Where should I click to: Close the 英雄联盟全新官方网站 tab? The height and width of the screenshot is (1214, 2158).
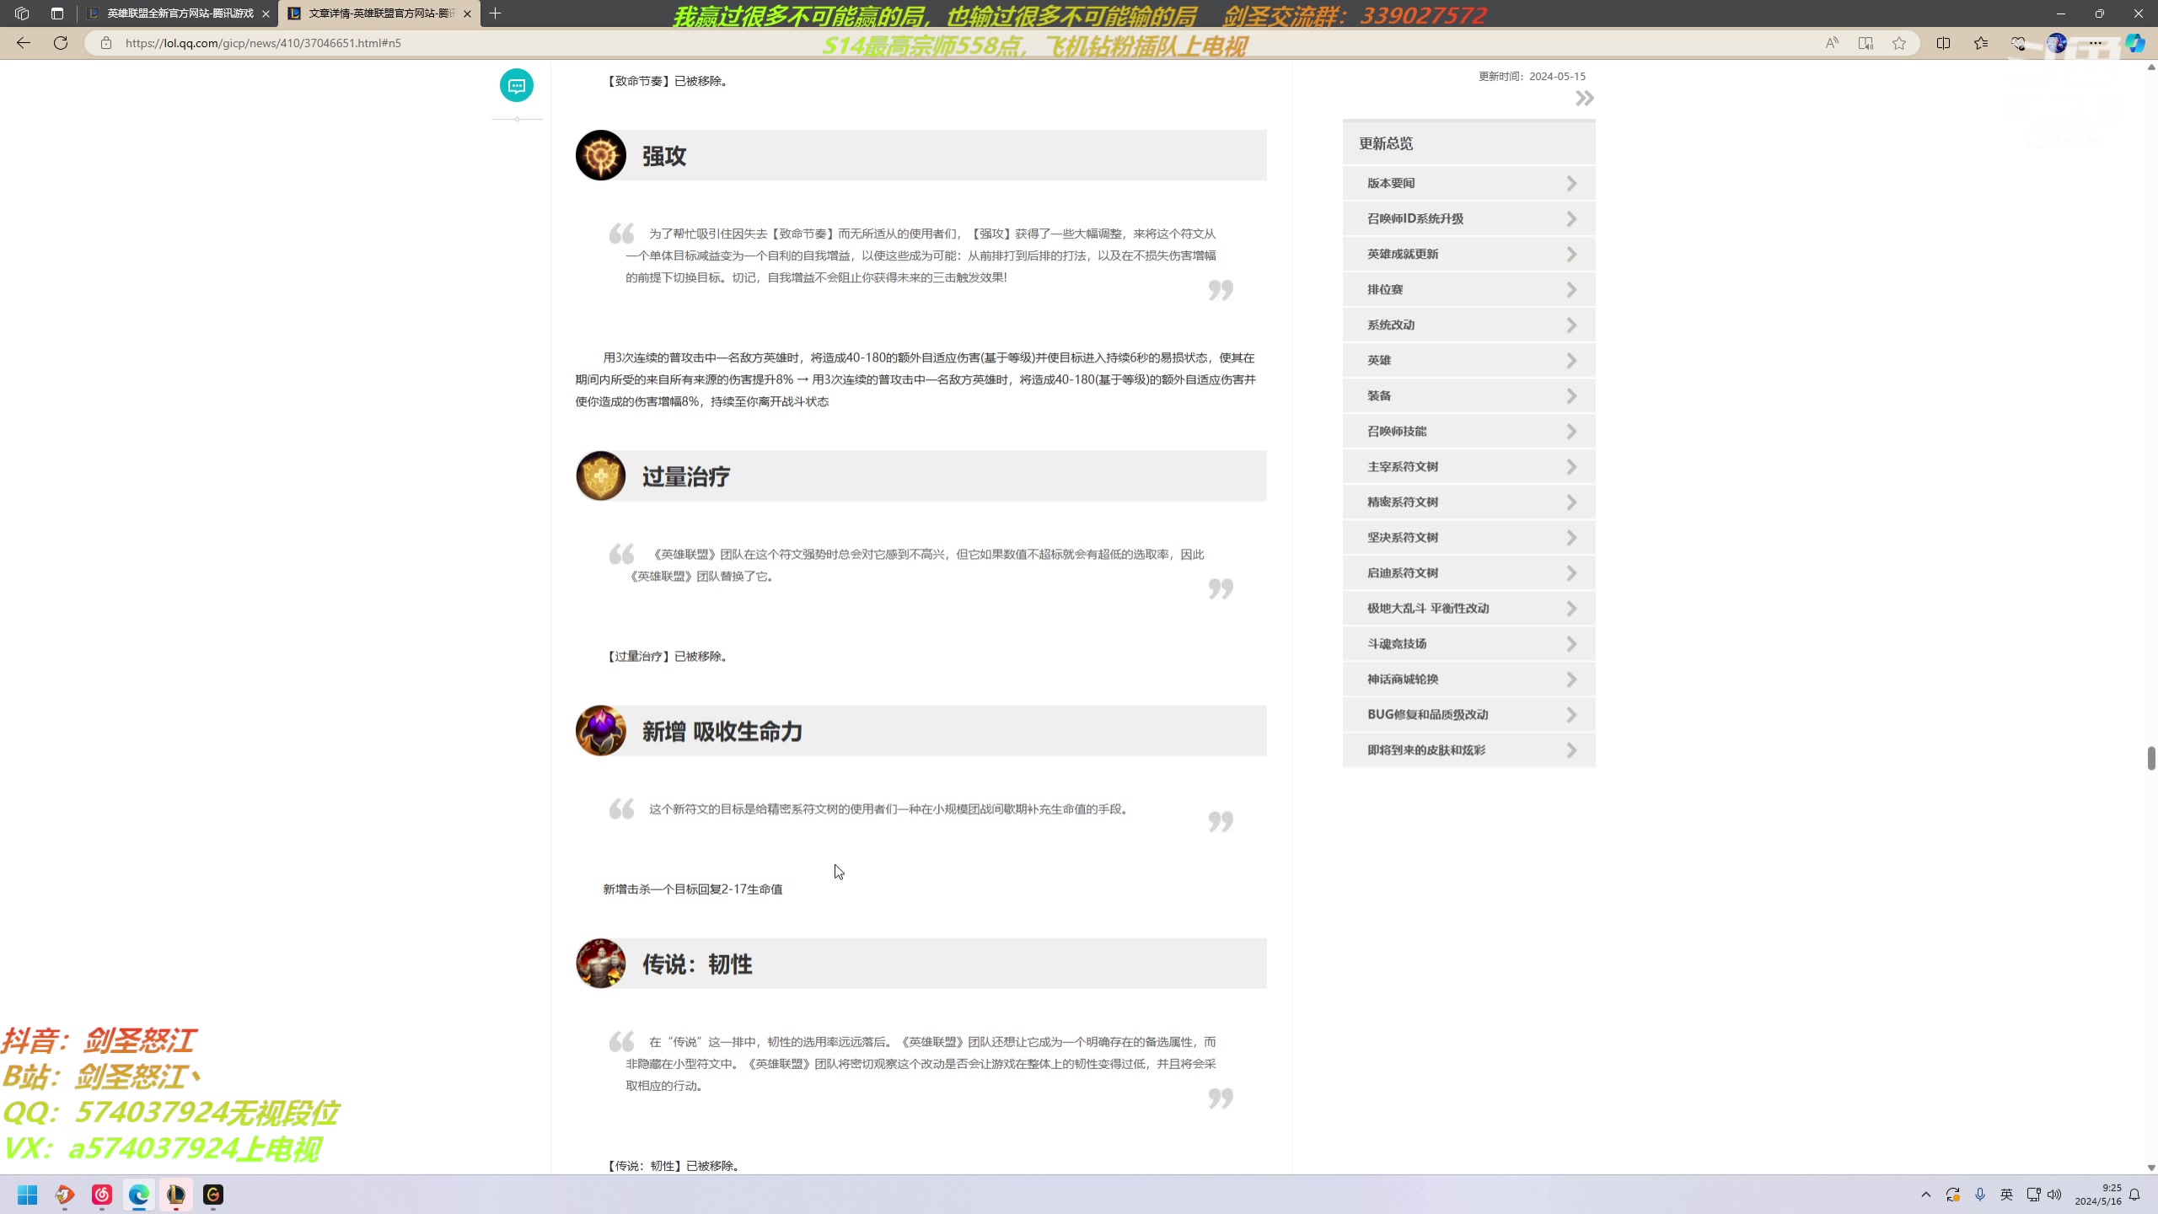pyautogui.click(x=266, y=13)
